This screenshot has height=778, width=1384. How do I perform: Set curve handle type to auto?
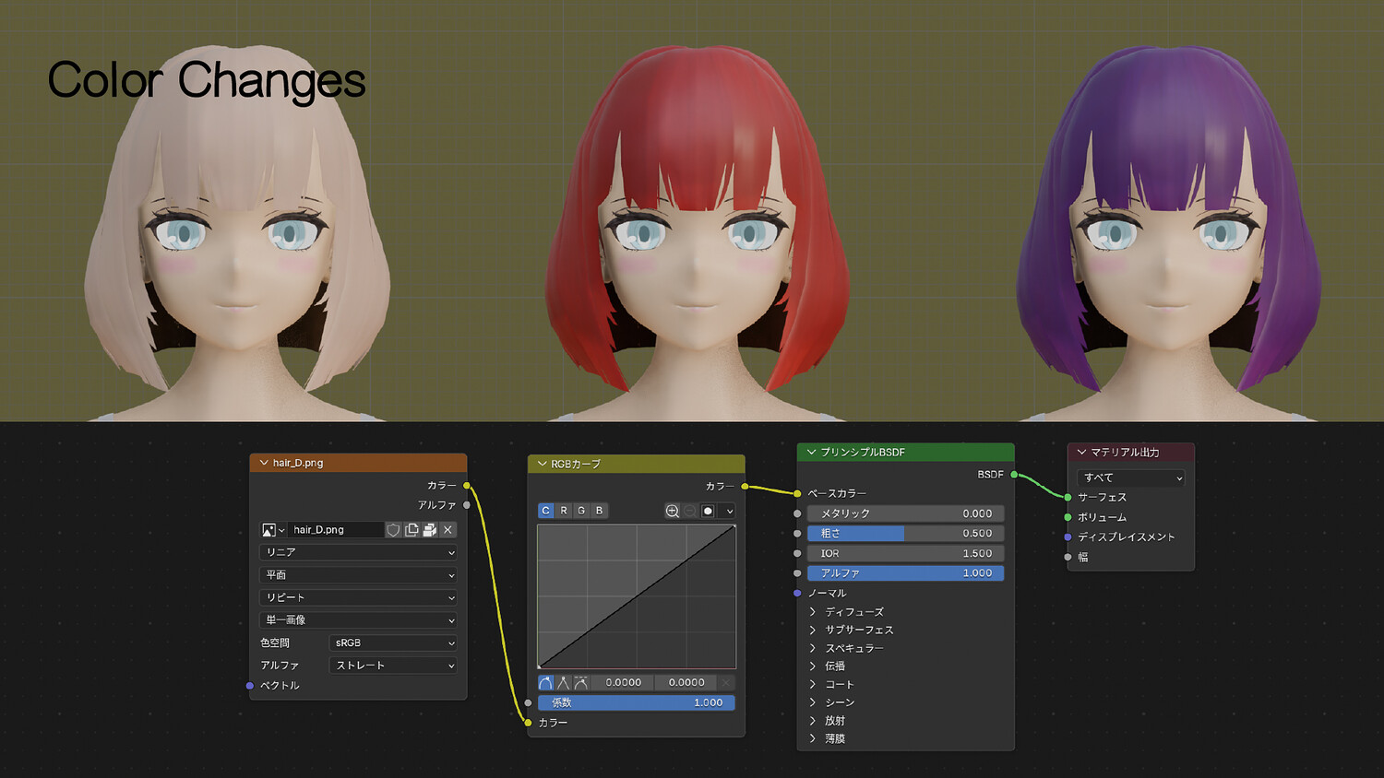[546, 683]
